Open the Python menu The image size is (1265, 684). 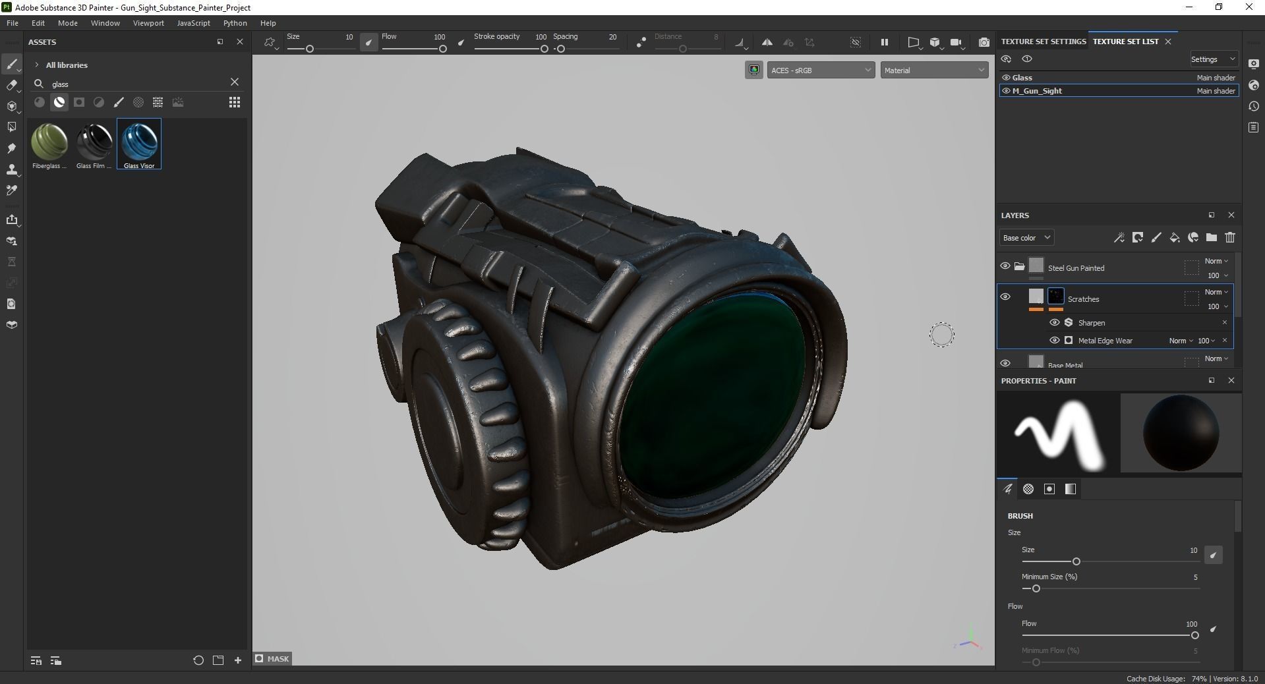[235, 23]
